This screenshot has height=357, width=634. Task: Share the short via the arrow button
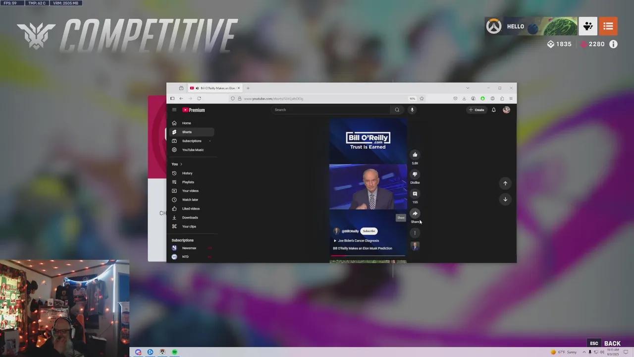pos(415,213)
